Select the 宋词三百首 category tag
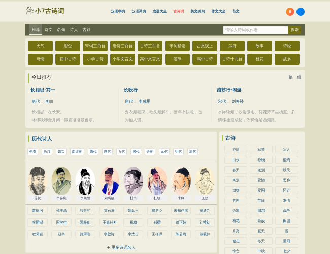The image size is (330, 254). point(95,46)
